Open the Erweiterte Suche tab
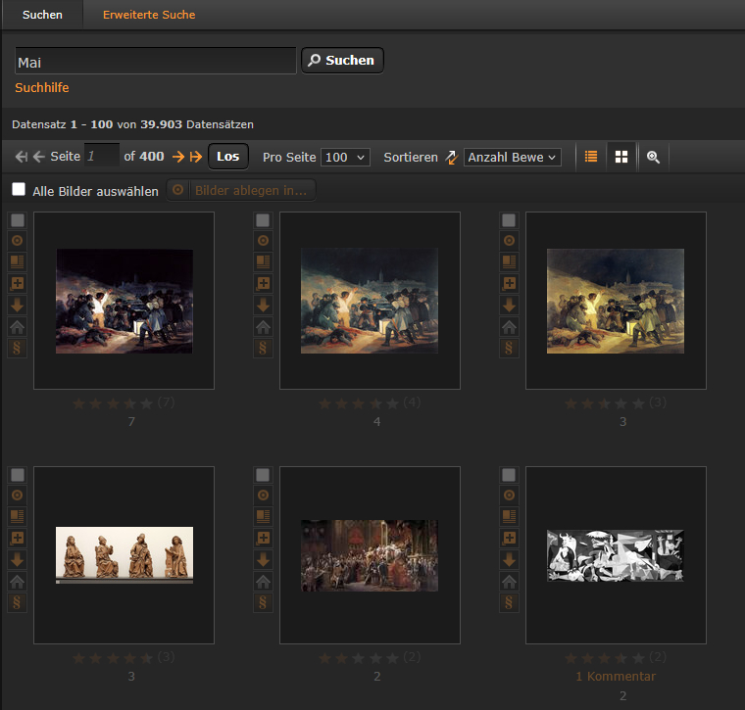Image resolution: width=745 pixels, height=710 pixels. click(149, 15)
